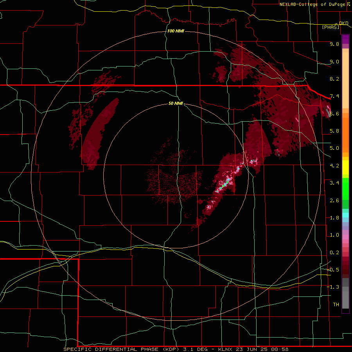Select the 2.6 value on color scale
352x352 pixels.
coord(334,201)
